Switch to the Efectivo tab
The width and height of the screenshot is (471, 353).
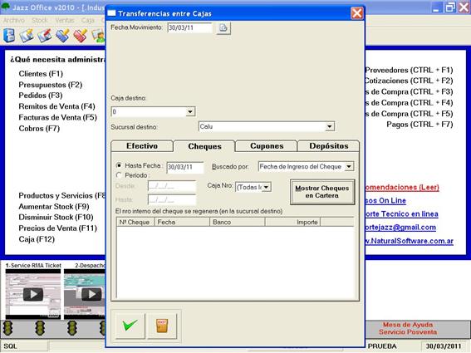142,146
